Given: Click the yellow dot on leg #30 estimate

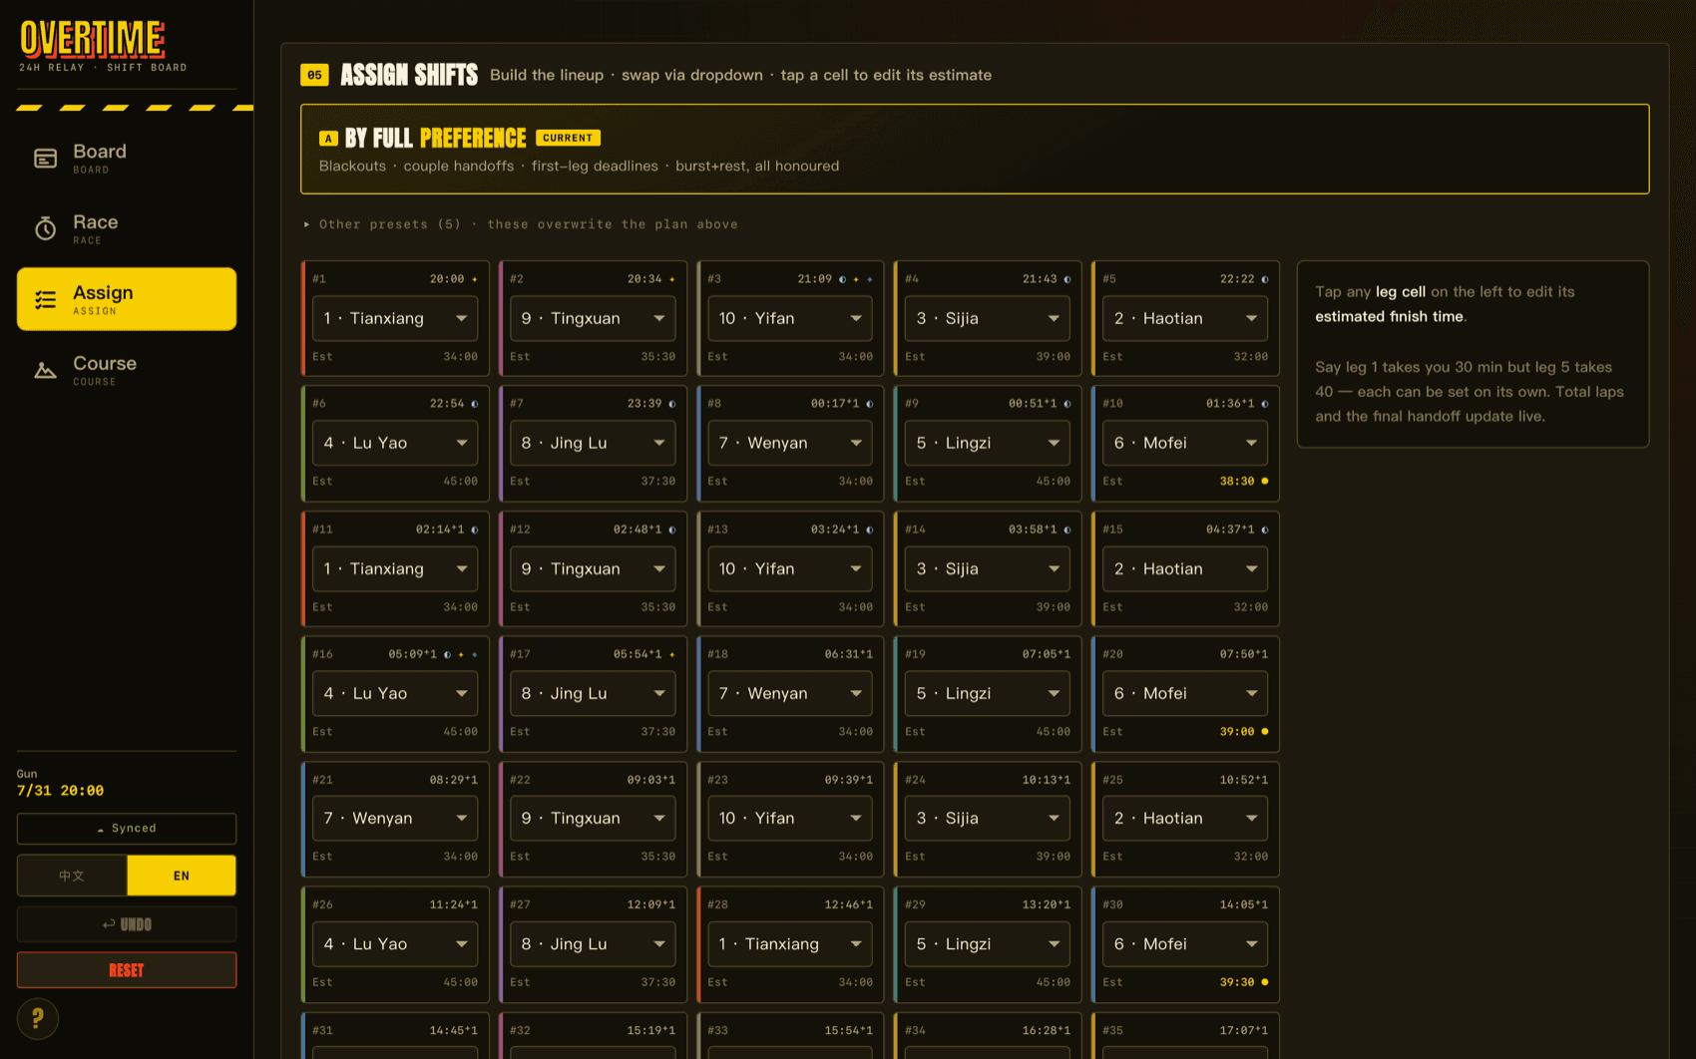Looking at the screenshot, I should click(1265, 981).
